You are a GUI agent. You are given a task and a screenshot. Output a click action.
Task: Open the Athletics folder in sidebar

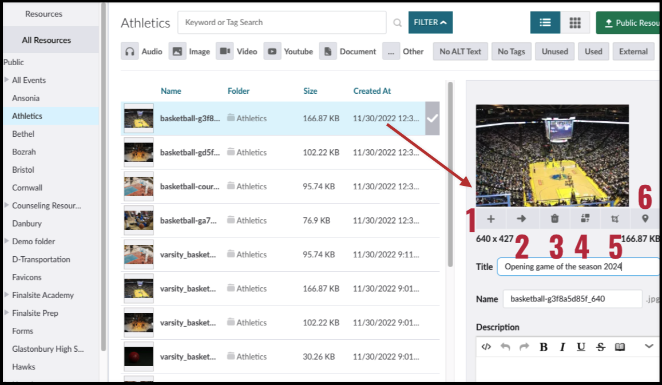[x=27, y=116]
